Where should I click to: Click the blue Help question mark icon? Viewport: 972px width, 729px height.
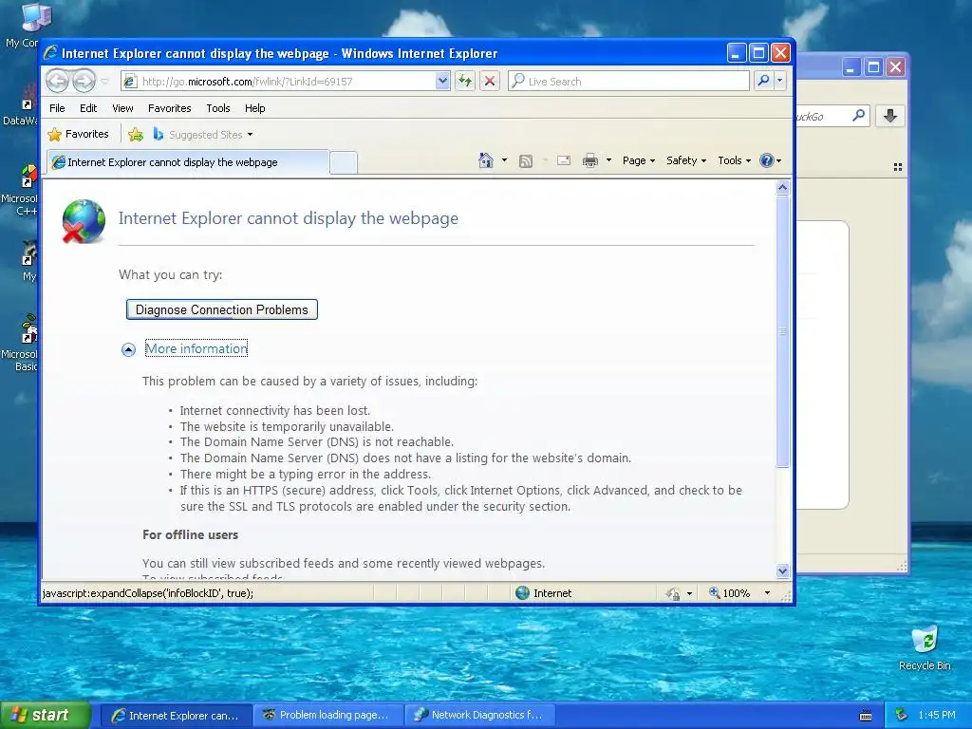pos(767,160)
